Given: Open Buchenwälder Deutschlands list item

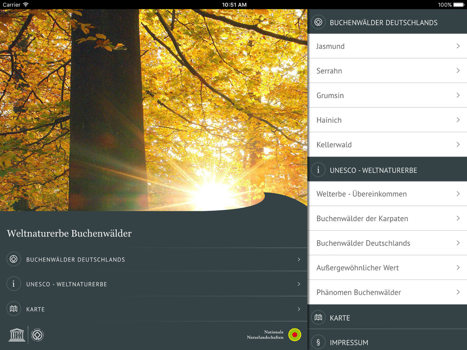Looking at the screenshot, I should (x=387, y=243).
